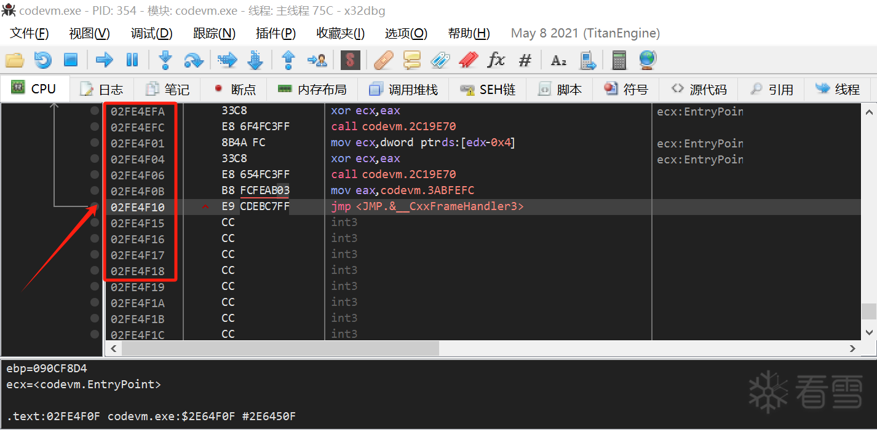Show bookmarks list (red bookmark icon)

[x=468, y=60]
